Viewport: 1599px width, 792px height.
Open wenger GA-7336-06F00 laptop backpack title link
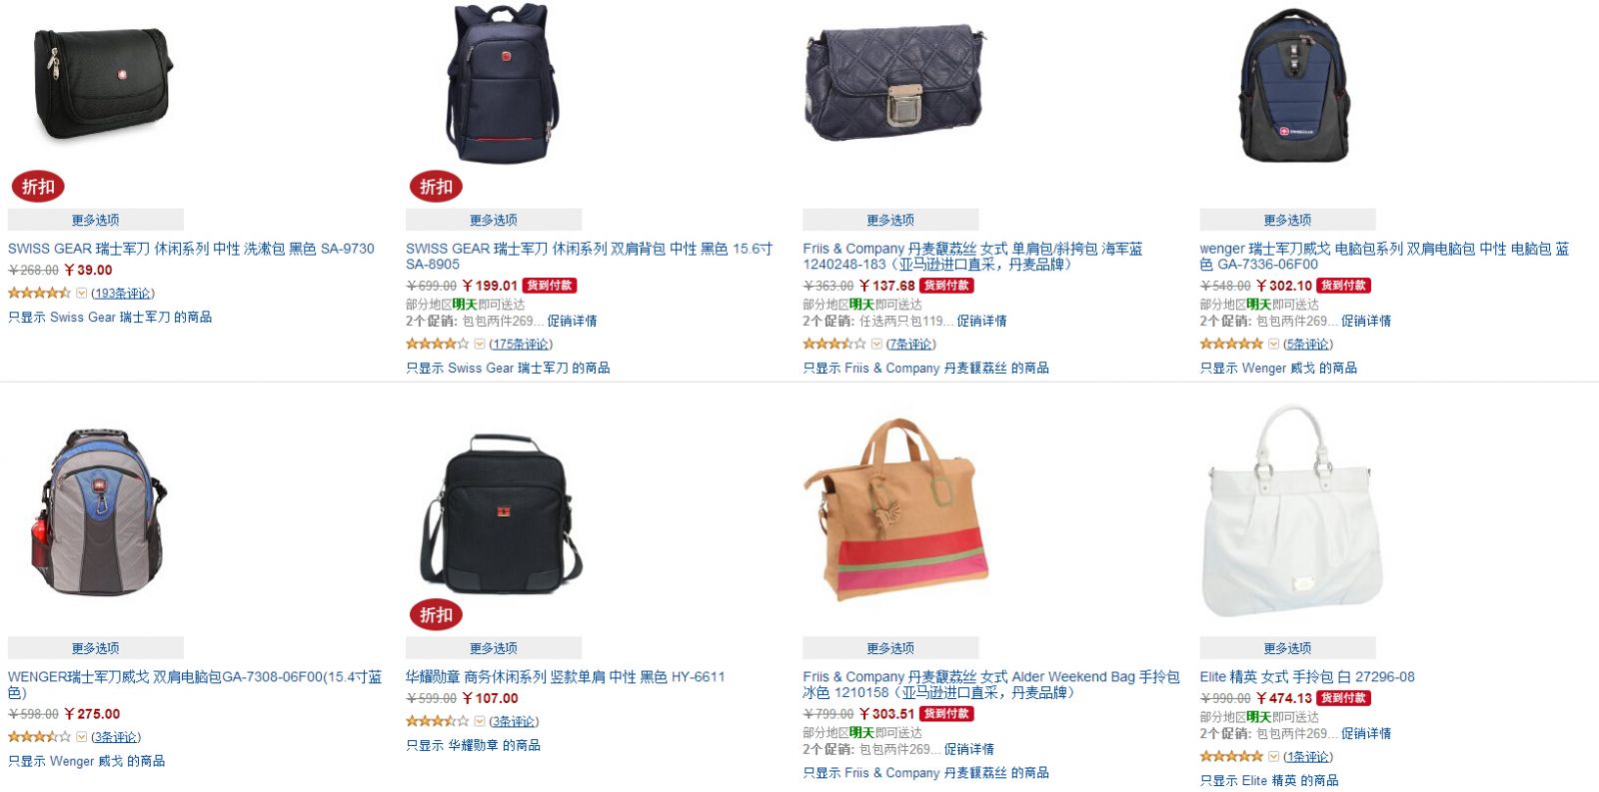[1384, 257]
